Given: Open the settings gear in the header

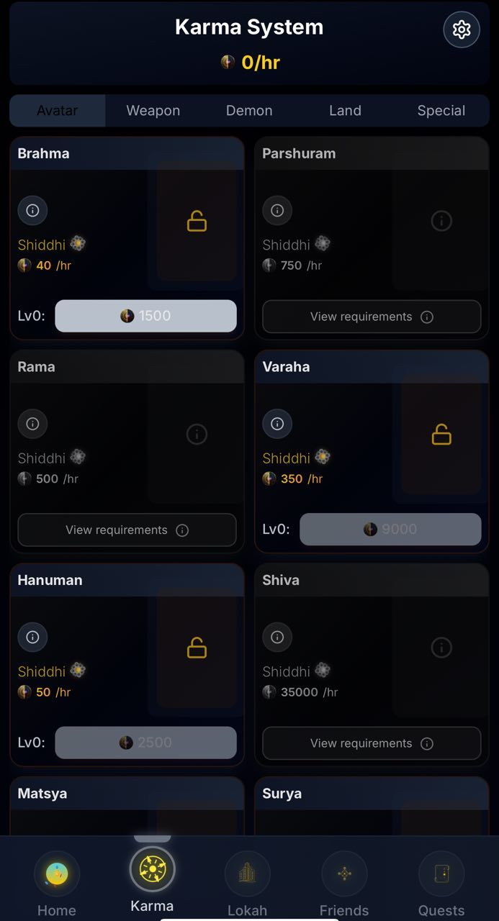Looking at the screenshot, I should (x=462, y=30).
